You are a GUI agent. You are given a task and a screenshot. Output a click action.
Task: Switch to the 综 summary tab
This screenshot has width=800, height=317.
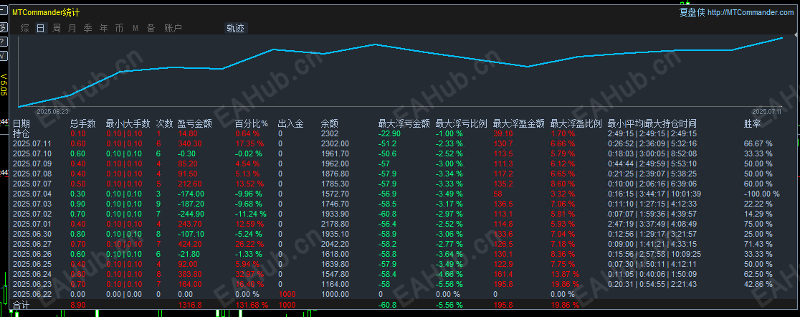coord(24,29)
